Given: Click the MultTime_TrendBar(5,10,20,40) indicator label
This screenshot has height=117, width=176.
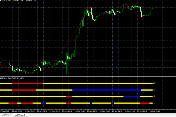Looking at the screenshot, I should coord(12,78).
